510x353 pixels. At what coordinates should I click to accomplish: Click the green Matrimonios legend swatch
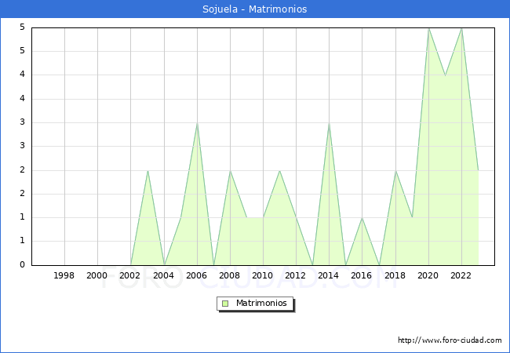pyautogui.click(x=225, y=303)
